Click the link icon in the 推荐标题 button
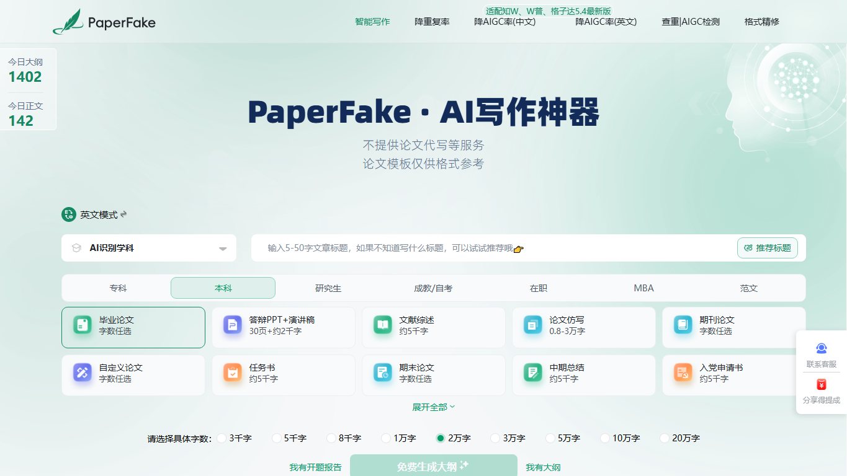This screenshot has height=476, width=847. 748,248
